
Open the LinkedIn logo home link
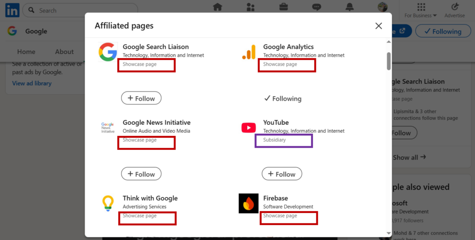coord(13,10)
